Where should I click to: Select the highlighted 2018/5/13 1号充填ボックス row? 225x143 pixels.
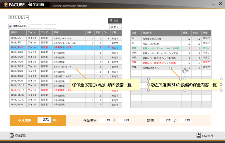(64, 47)
